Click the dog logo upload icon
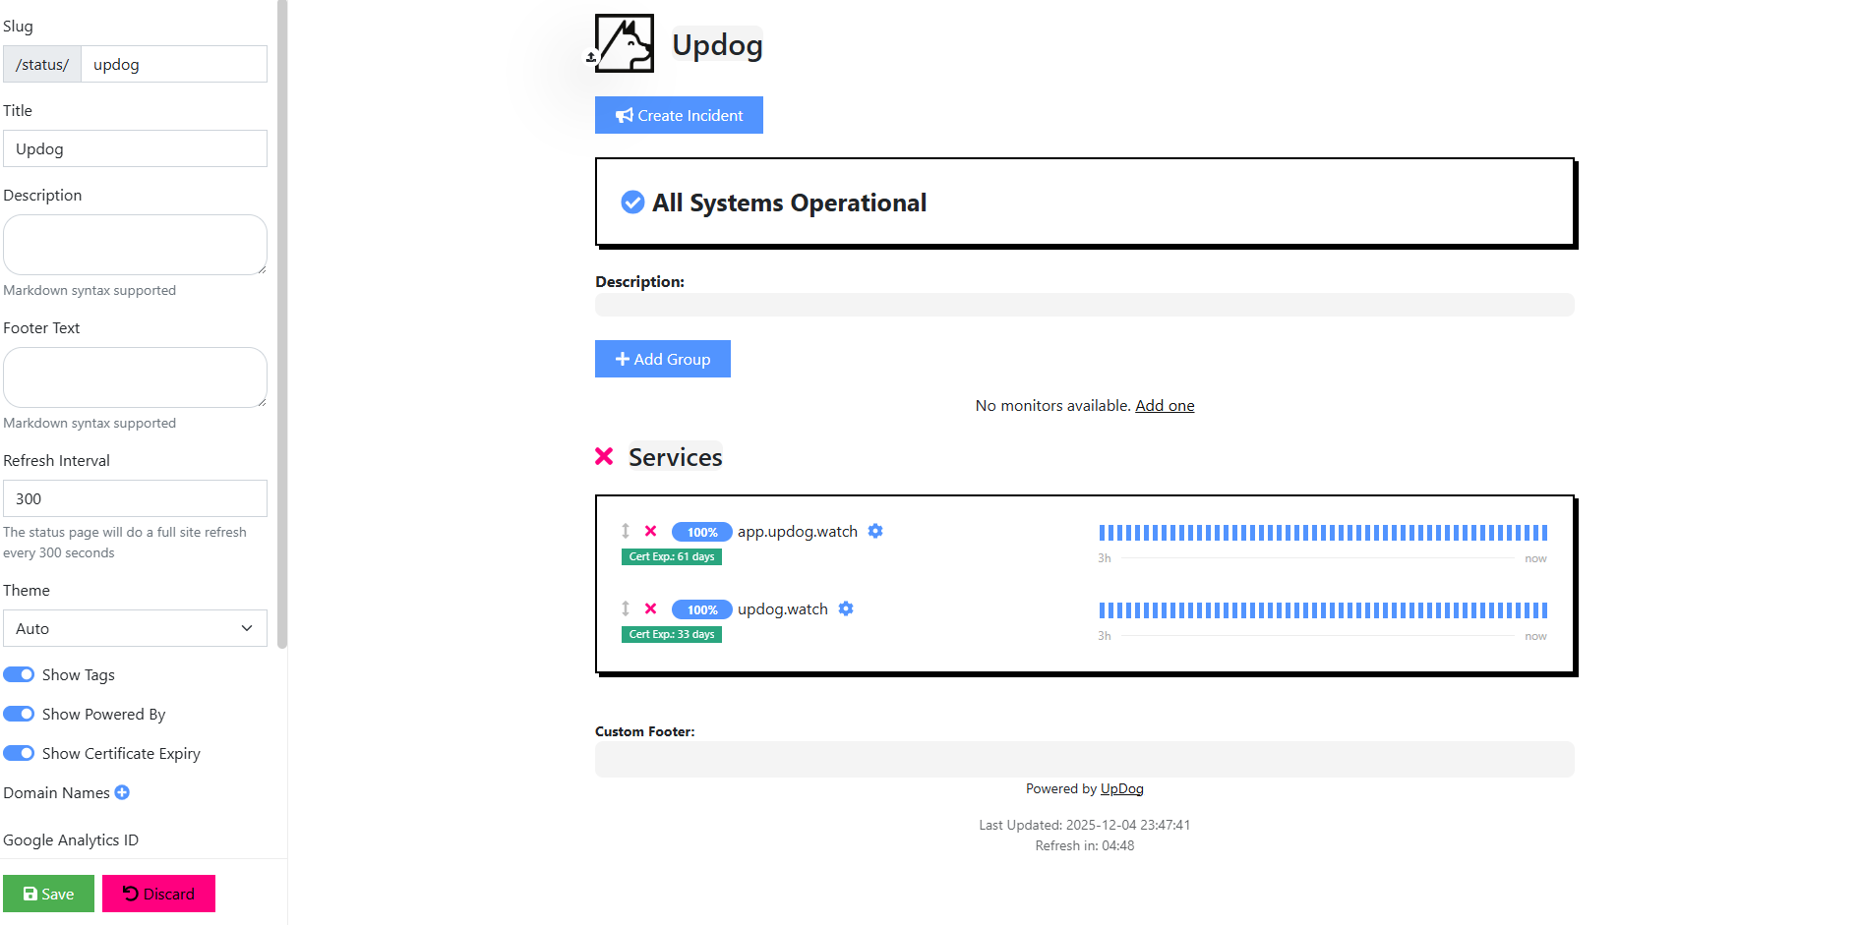 pyautogui.click(x=591, y=57)
